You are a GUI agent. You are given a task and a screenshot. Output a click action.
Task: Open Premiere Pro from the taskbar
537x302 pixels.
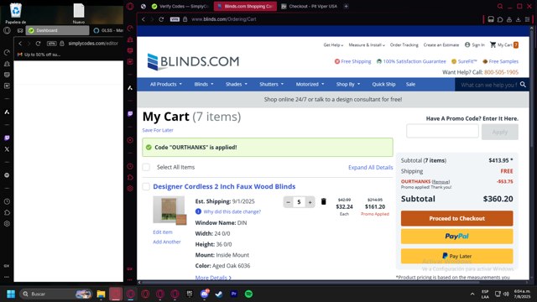click(x=234, y=294)
